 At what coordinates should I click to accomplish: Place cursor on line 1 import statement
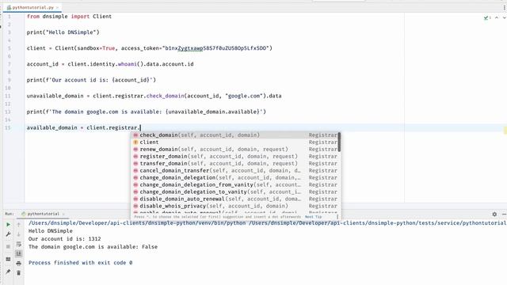click(x=69, y=17)
